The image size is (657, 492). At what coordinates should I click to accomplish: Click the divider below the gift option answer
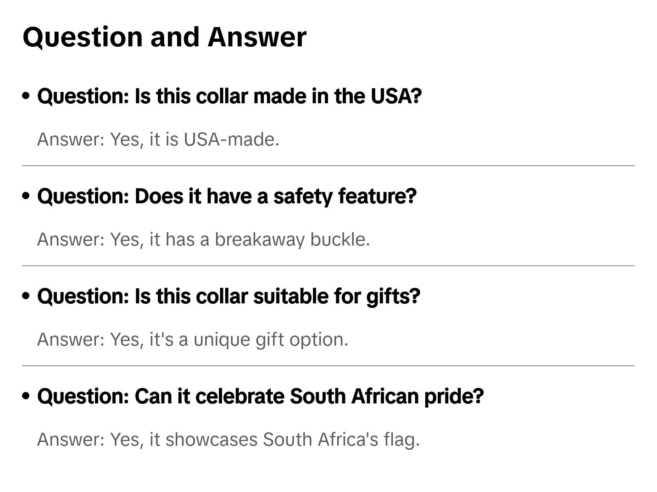pyautogui.click(x=328, y=366)
